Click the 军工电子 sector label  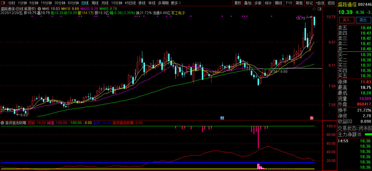tap(178, 13)
